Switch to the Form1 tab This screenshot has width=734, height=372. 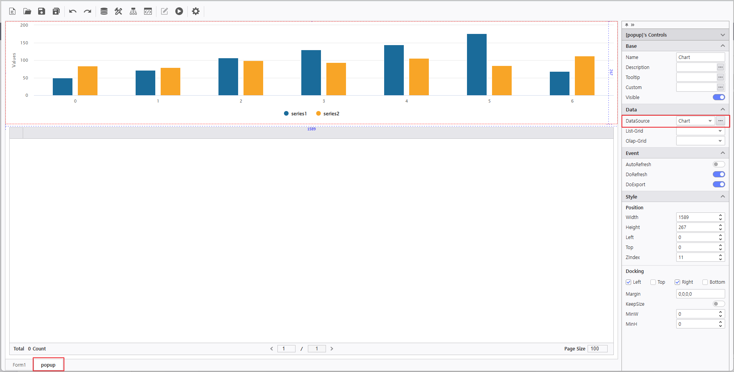(x=19, y=365)
